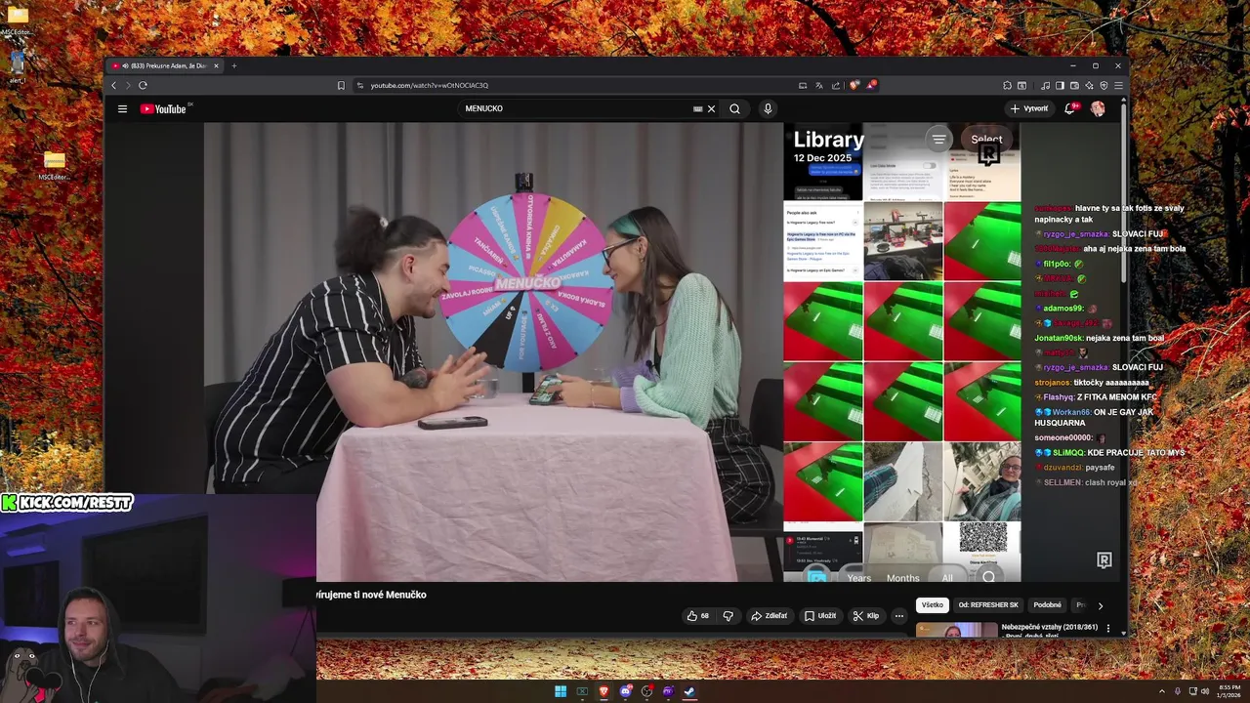The height and width of the screenshot is (703, 1250).
Task: Open Brave browser from the taskbar
Action: pos(604,691)
